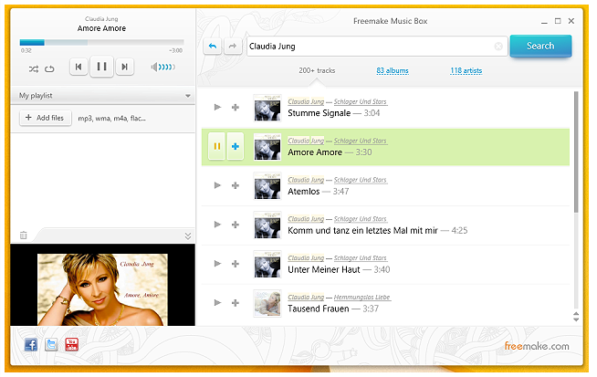Skip to the next track
597x377 pixels.
tap(124, 67)
